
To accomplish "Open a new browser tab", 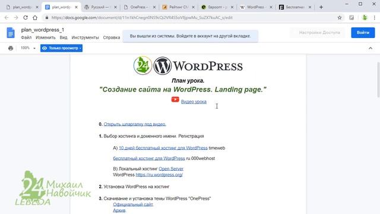I will [x=321, y=7].
